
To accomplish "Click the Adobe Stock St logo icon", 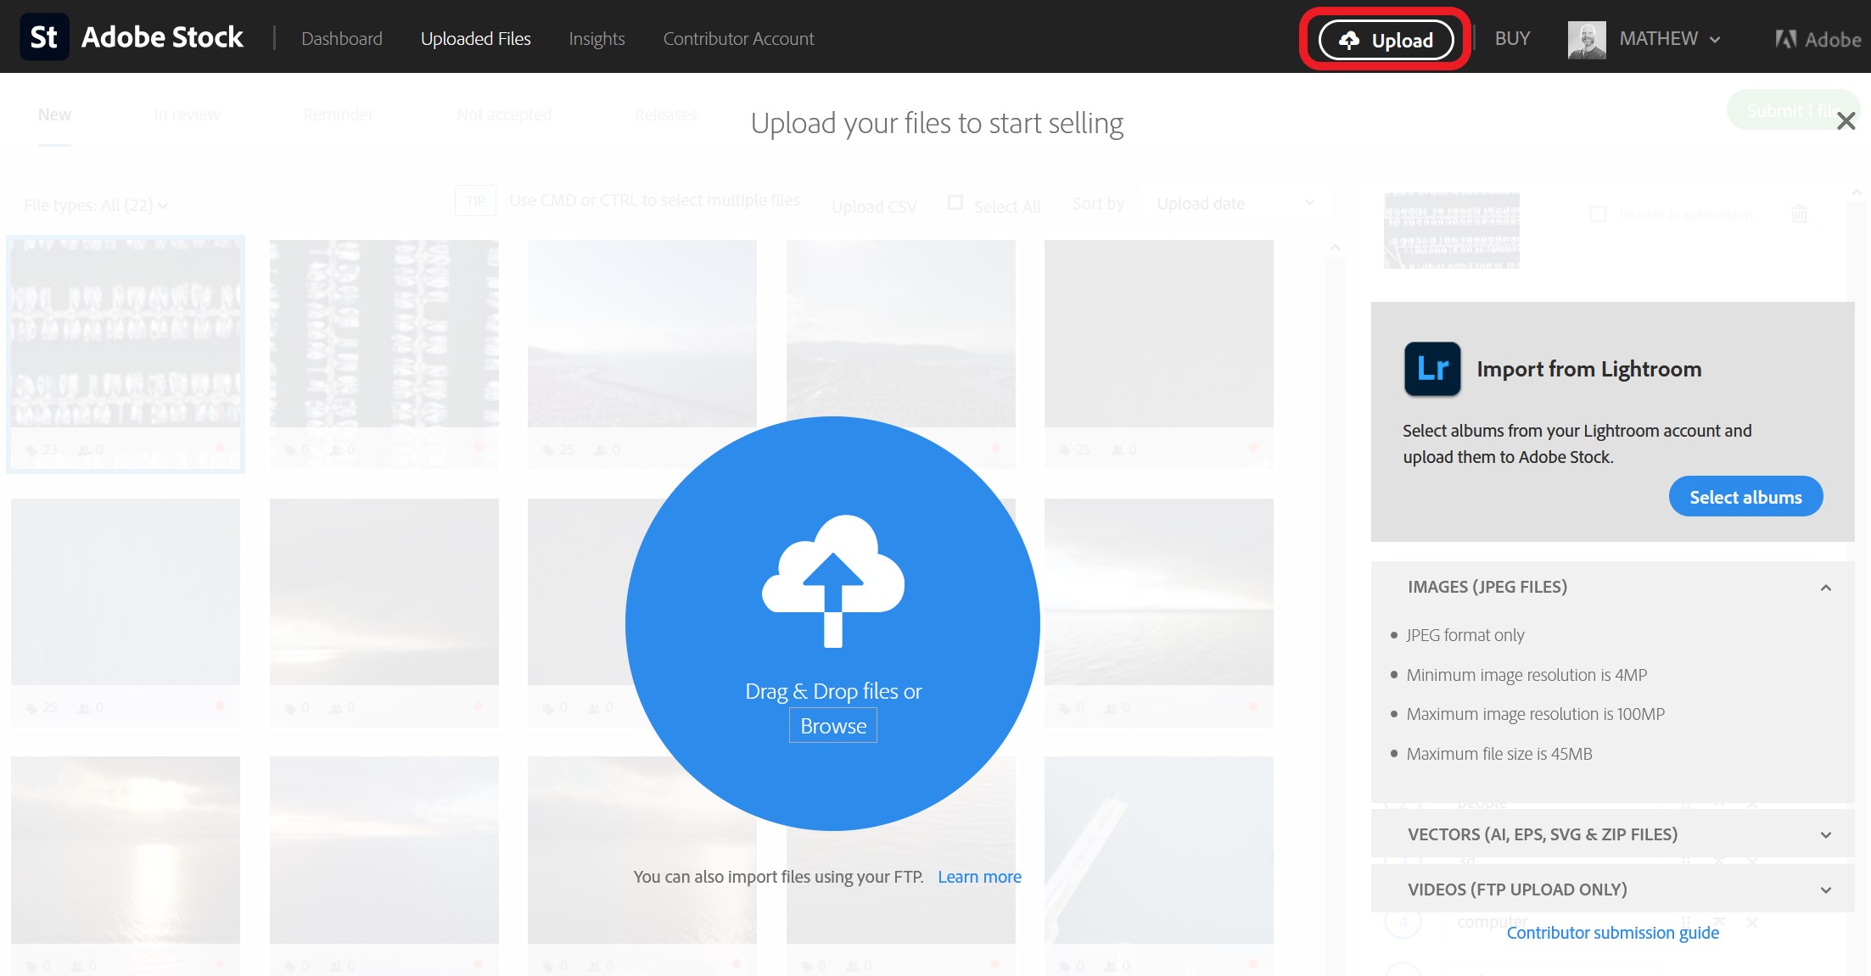I will point(44,37).
